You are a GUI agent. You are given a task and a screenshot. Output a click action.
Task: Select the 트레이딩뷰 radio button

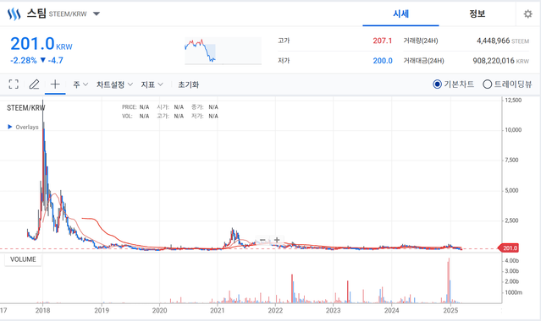[487, 84]
